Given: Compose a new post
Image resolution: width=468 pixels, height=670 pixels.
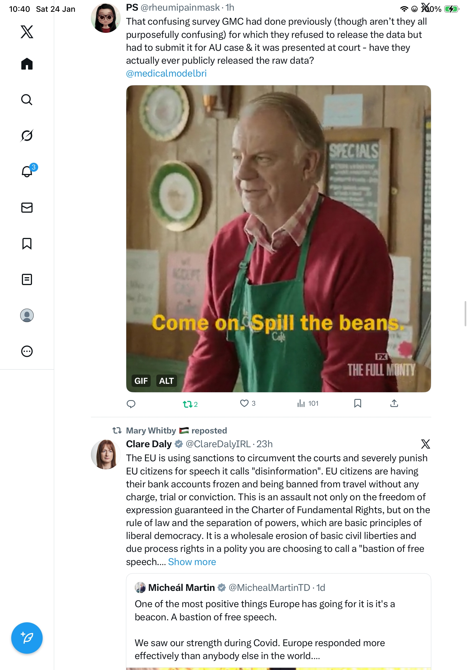Looking at the screenshot, I should pos(27,638).
